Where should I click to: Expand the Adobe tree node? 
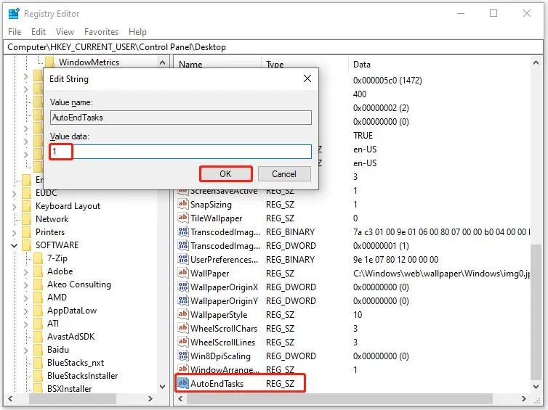26,271
